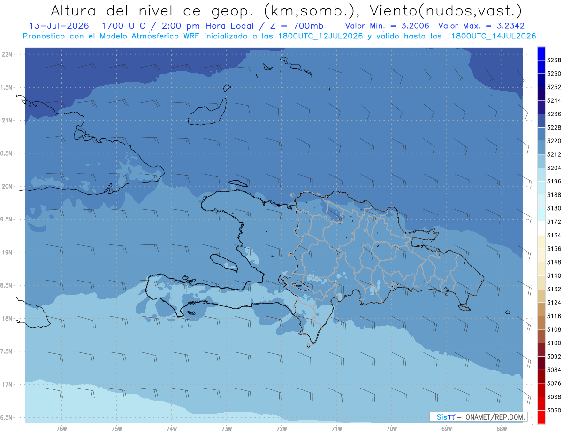Image resolution: width=563 pixels, height=435 pixels.
Task: Pick the colorbar swatch between 3204 and 3212
Action: point(540,161)
